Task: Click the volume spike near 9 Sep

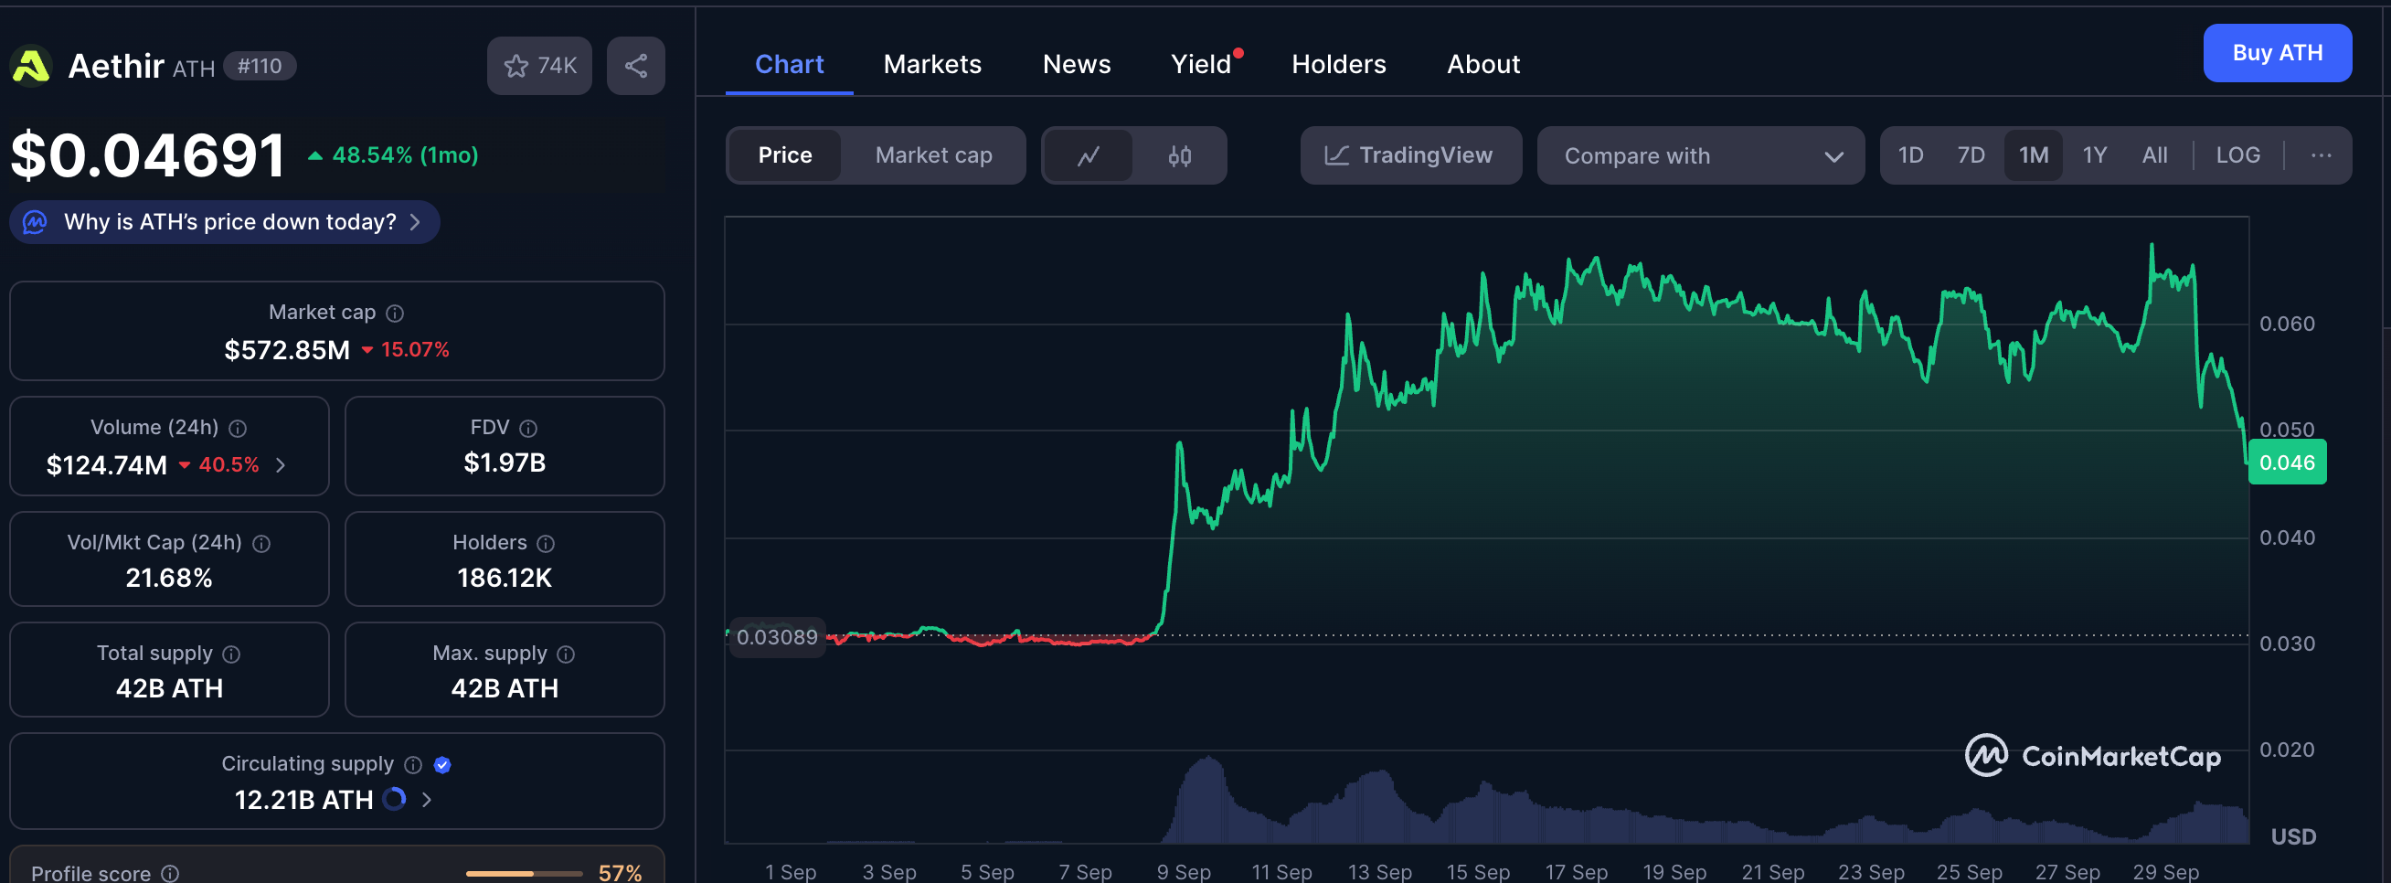Action: (1206, 799)
